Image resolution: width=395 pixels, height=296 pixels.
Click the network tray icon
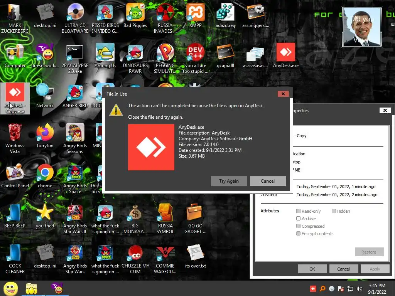(x=350, y=289)
